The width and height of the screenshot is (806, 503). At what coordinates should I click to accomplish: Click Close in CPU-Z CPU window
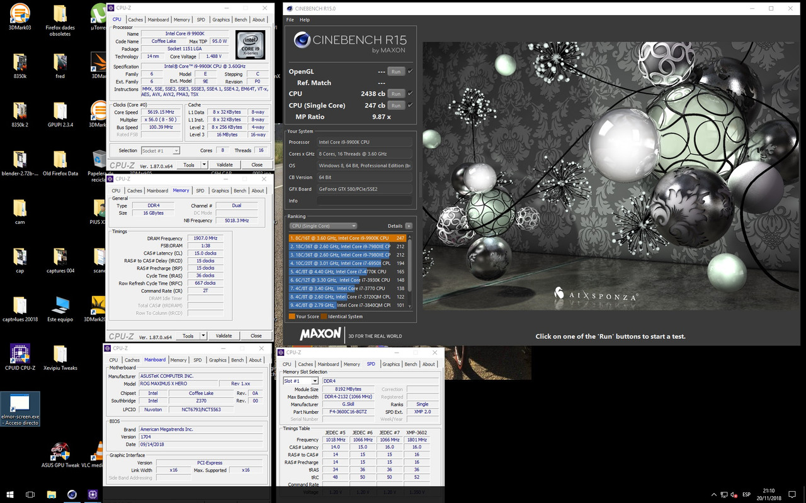257,165
